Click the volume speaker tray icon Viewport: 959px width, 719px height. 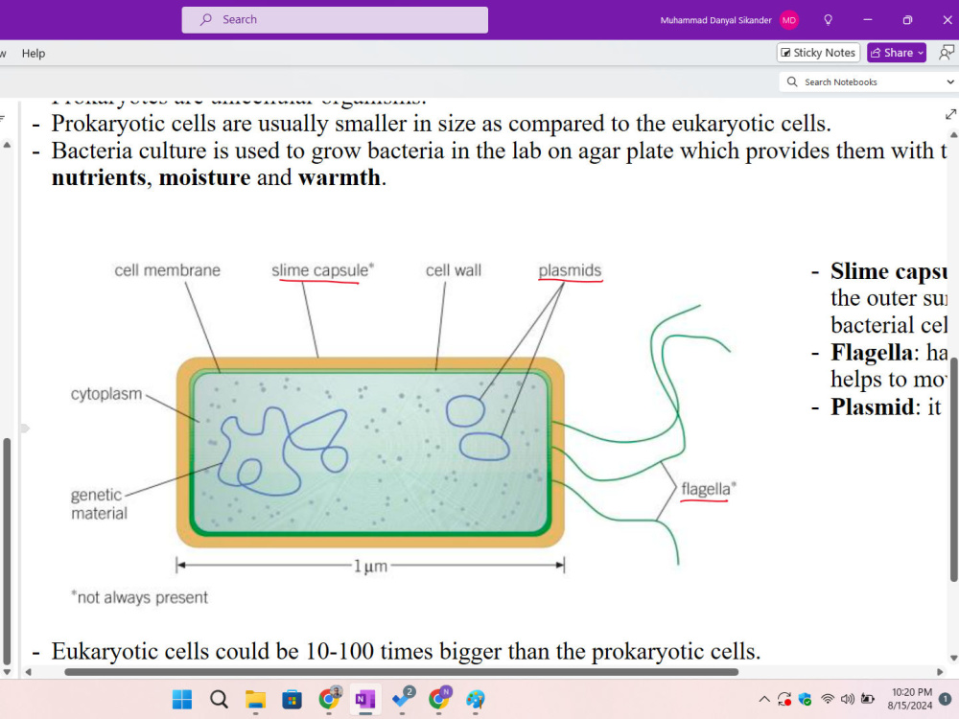(848, 699)
